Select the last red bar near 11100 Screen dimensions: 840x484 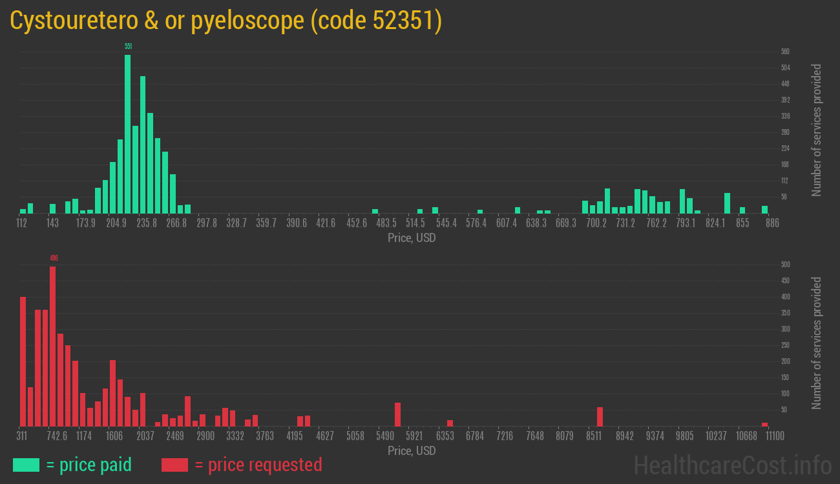pyautogui.click(x=764, y=424)
